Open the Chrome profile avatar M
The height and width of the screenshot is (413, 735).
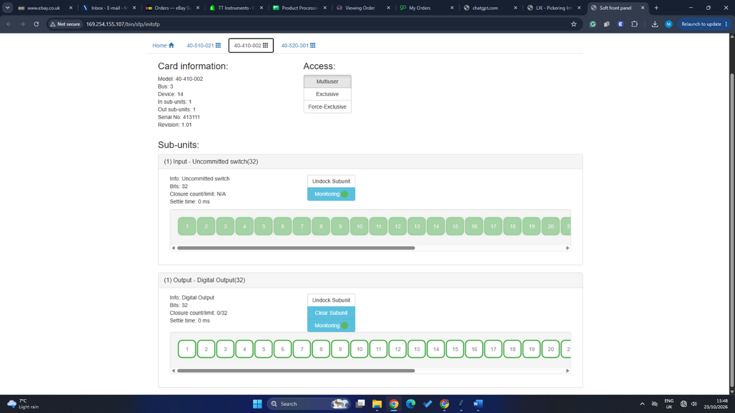click(669, 24)
